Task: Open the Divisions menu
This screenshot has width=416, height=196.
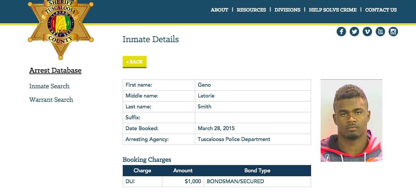Action: [x=287, y=10]
